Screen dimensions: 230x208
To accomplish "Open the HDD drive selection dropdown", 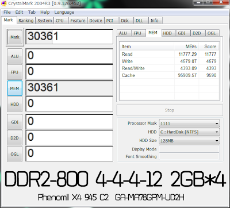I will (189, 132).
